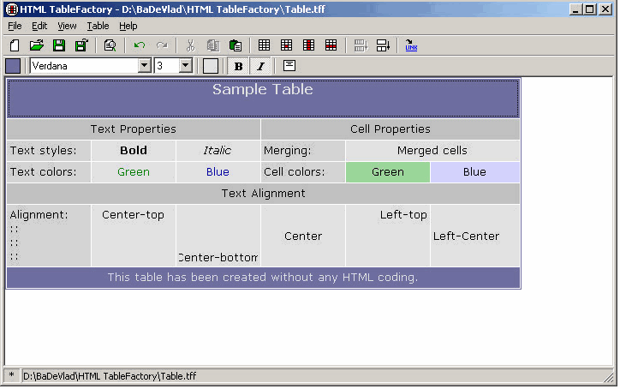Expand the Verdana font dropdown
The height and width of the screenshot is (389, 620).
(144, 66)
